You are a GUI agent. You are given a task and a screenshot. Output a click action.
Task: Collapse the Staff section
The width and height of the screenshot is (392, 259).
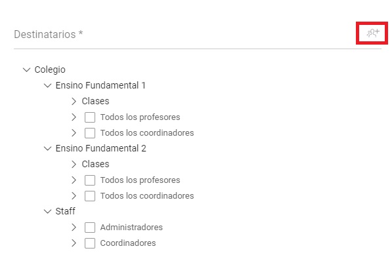click(47, 211)
